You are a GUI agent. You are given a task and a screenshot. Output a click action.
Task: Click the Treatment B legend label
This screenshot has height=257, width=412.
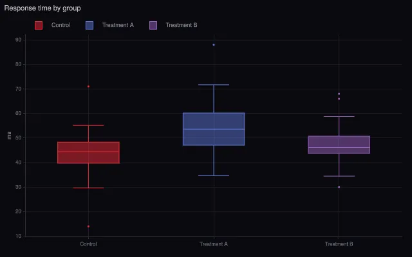[182, 25]
